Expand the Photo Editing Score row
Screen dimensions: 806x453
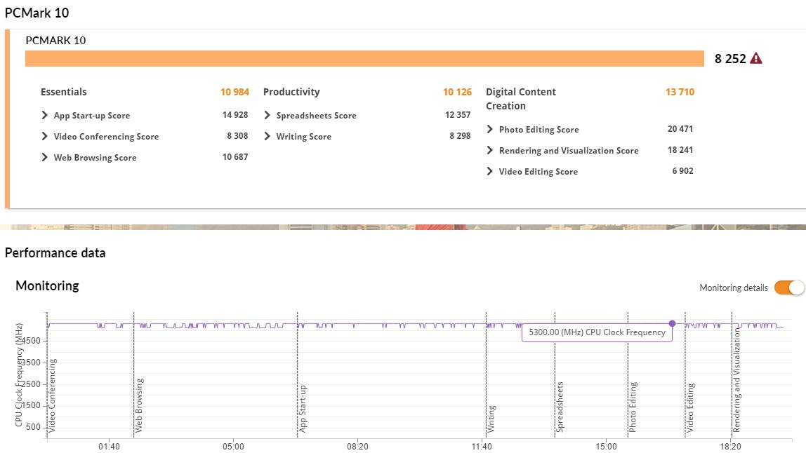point(490,129)
